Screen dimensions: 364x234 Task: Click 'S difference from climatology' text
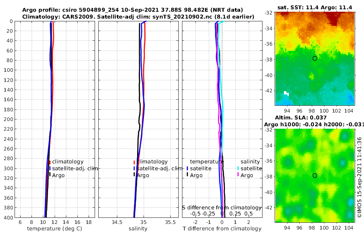click(x=222, y=208)
